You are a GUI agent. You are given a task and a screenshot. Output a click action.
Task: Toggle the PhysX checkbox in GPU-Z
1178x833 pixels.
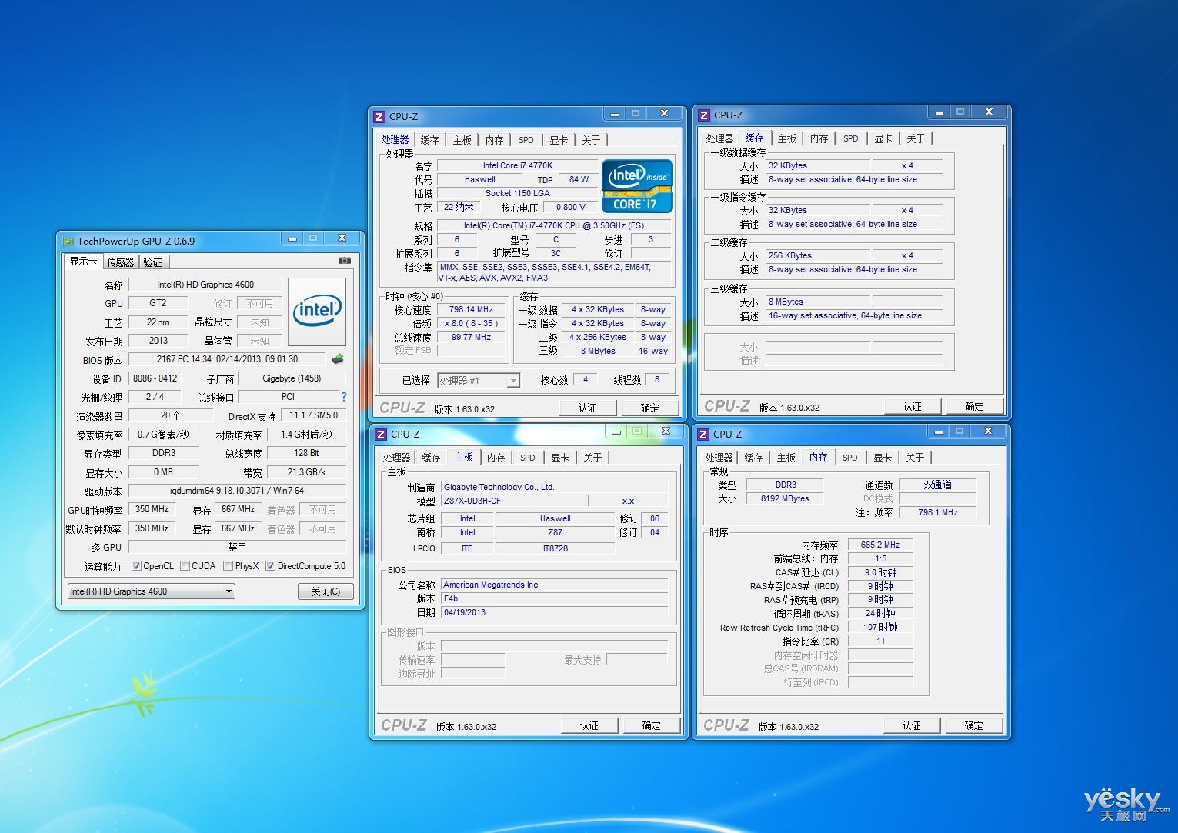[x=228, y=566]
